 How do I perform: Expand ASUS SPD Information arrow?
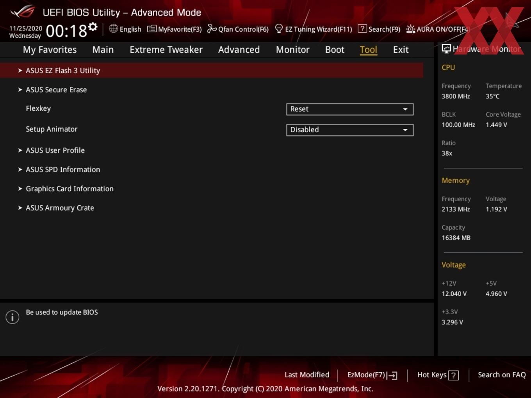(20, 169)
